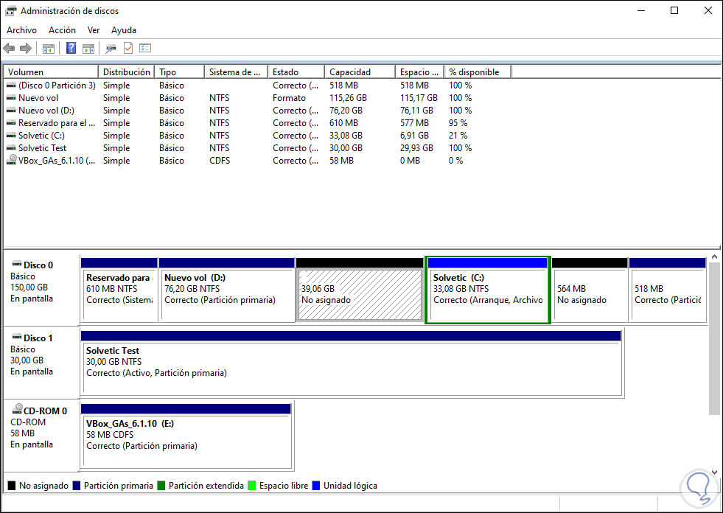Toggle the console tree pane icon
723x513 pixels.
click(48, 49)
